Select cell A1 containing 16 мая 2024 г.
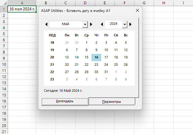 (x=22, y=9)
